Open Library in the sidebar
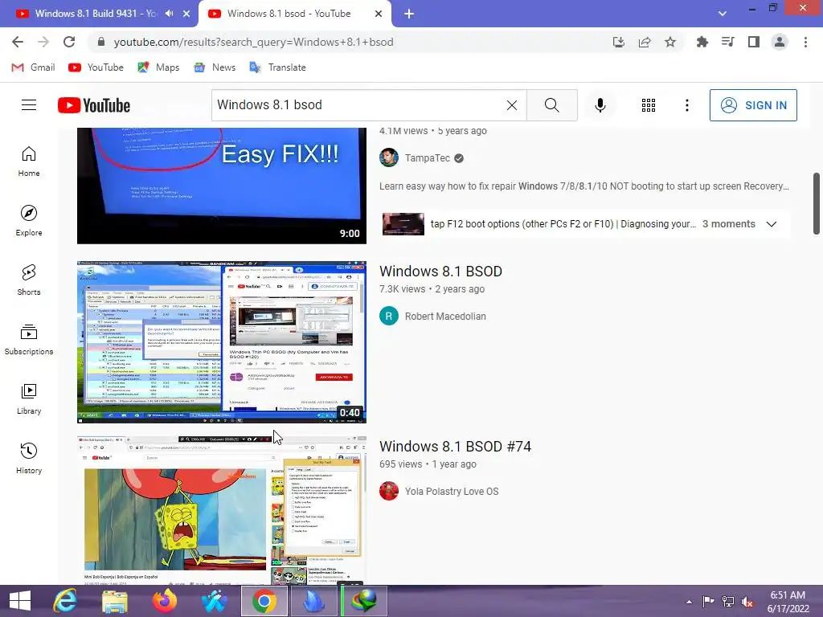Viewport: 823px width, 617px height. [x=29, y=398]
